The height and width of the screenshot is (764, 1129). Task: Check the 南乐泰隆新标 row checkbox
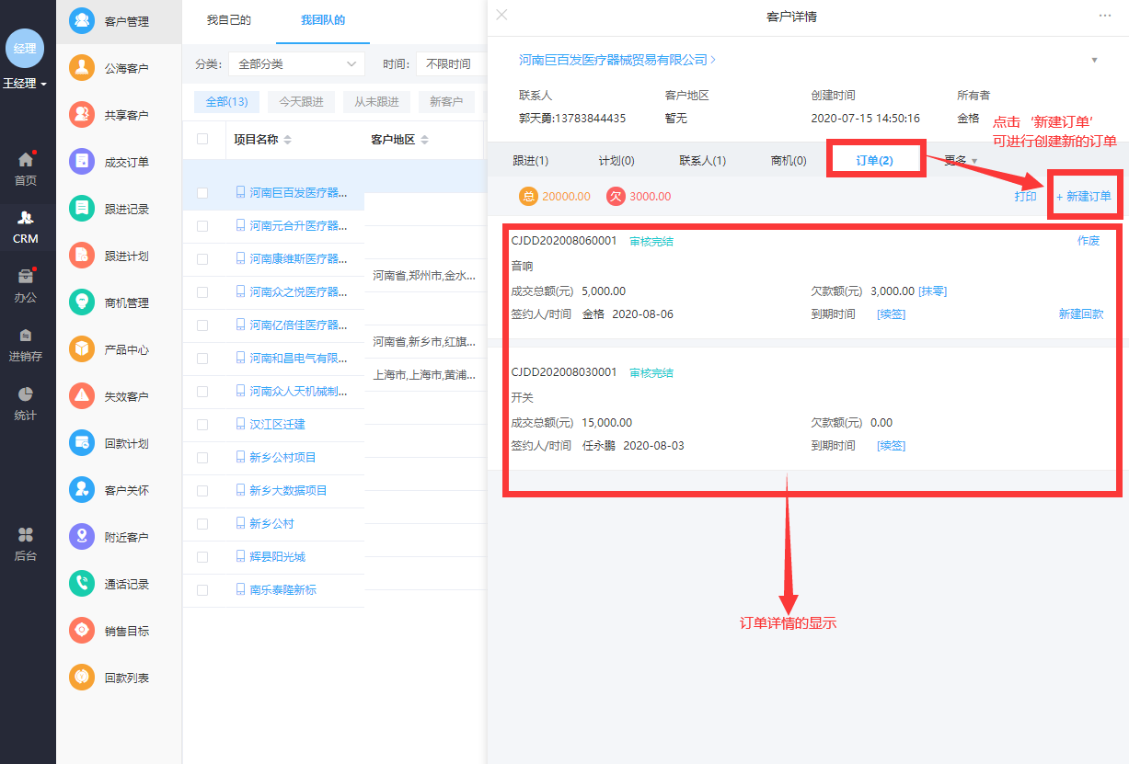202,590
